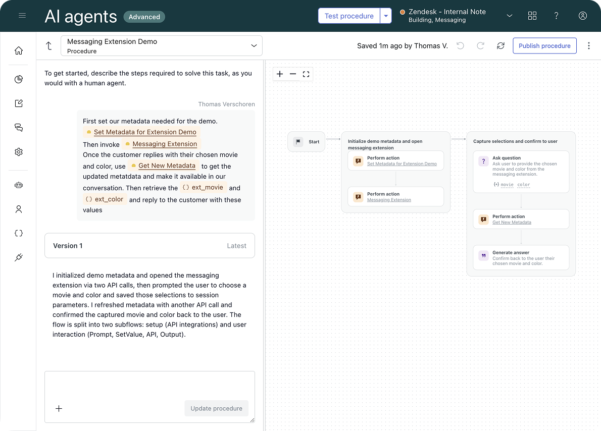Zoom out on the flow canvas
This screenshot has height=431, width=601.
(293, 74)
